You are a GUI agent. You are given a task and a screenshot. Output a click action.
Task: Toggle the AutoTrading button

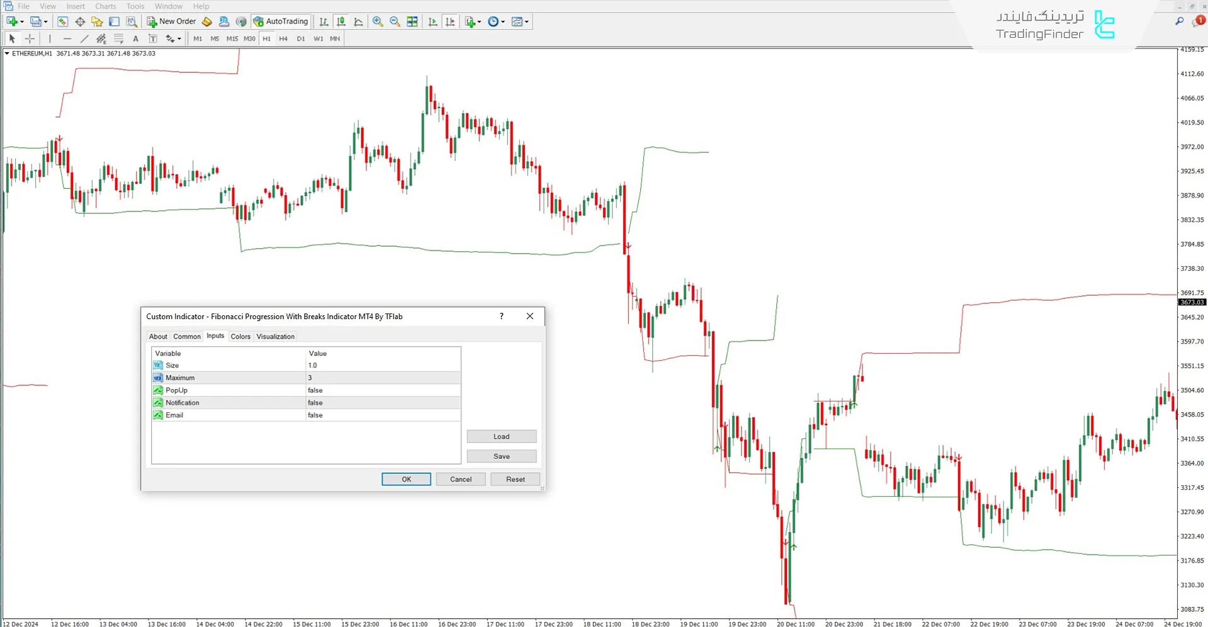tap(281, 21)
